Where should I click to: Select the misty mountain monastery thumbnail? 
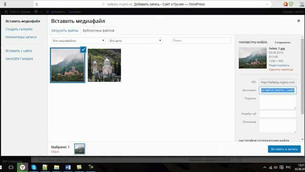point(67,65)
